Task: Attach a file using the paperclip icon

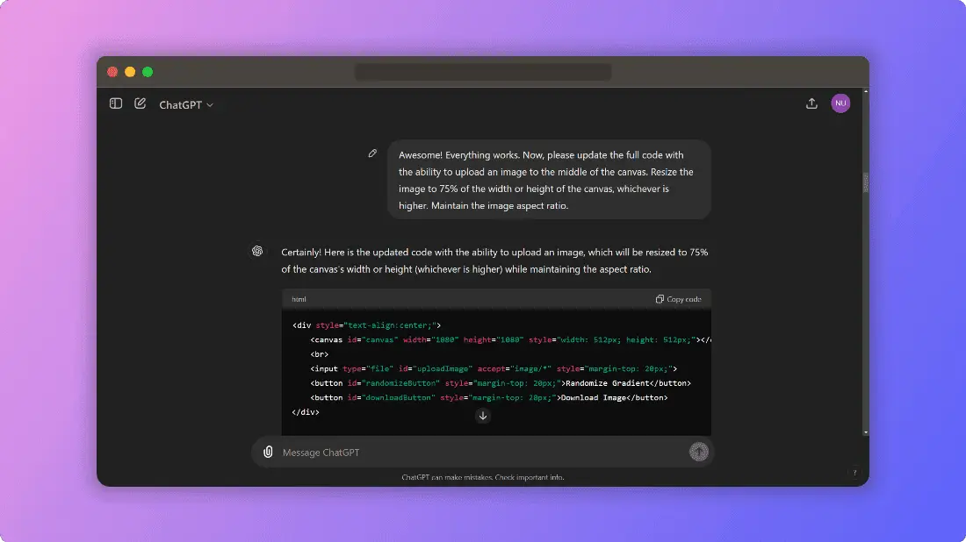Action: click(269, 453)
